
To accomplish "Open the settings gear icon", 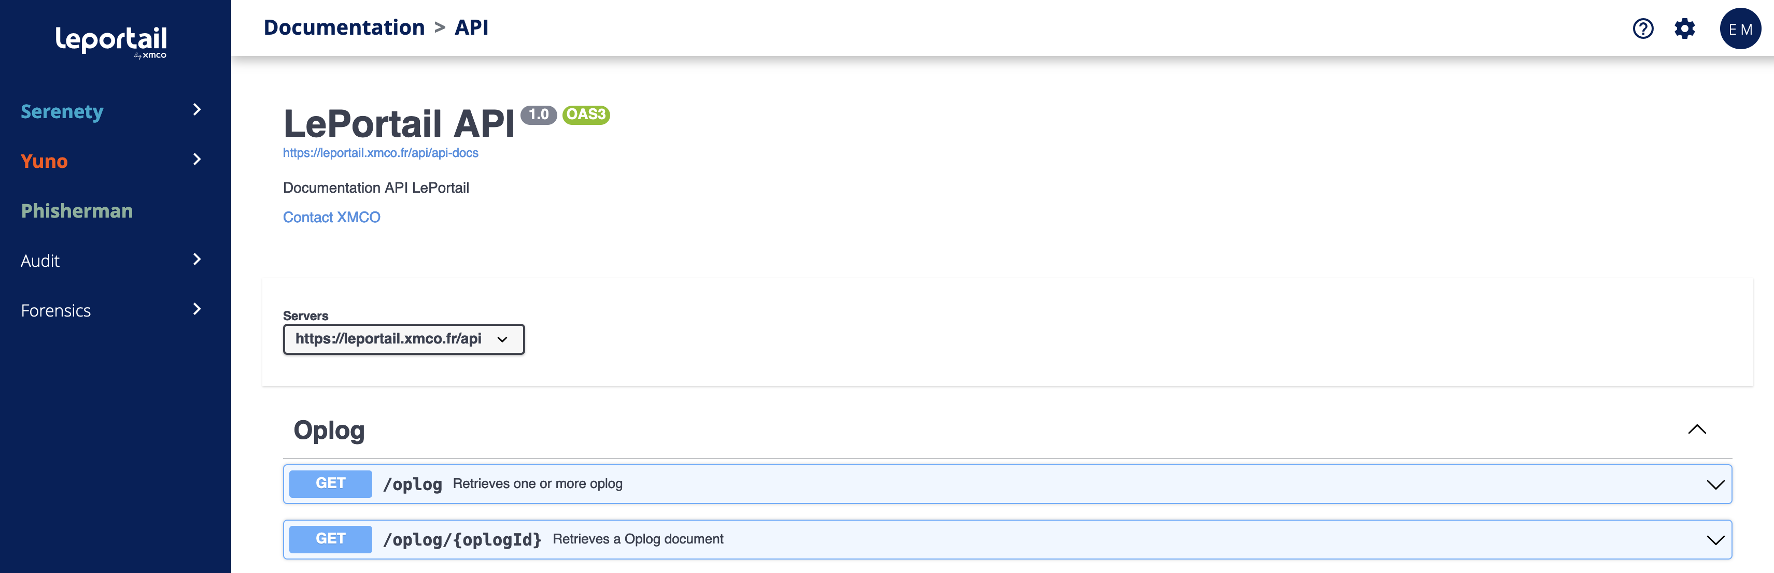I will (1684, 29).
